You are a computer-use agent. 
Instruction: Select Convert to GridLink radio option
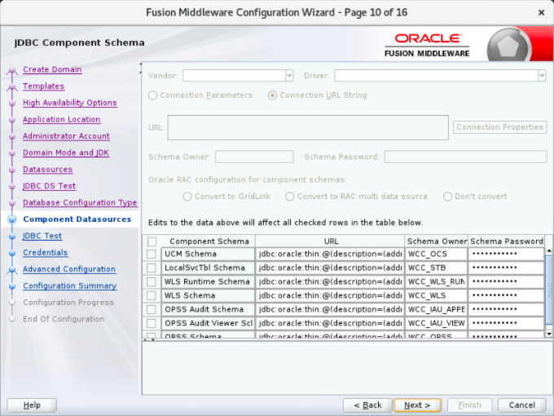pos(187,197)
